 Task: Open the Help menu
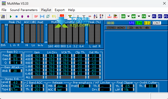[x=71, y=10]
